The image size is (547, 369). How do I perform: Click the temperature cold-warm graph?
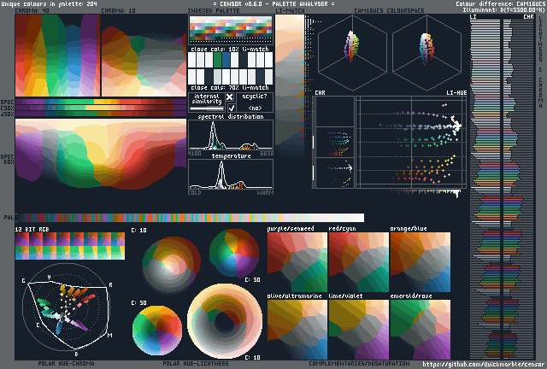231,174
